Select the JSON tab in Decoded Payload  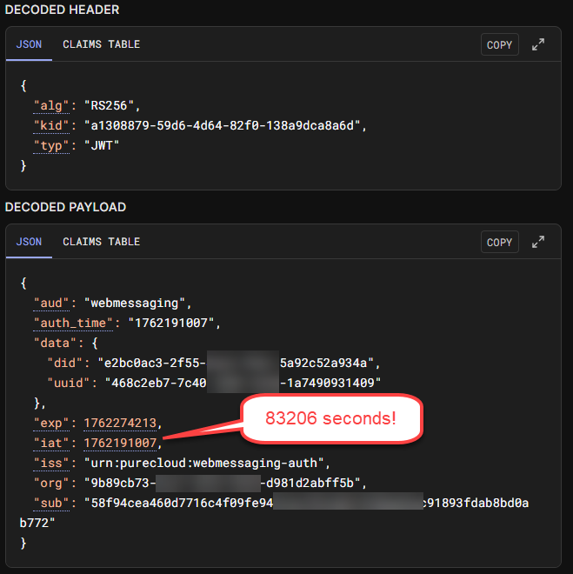29,242
